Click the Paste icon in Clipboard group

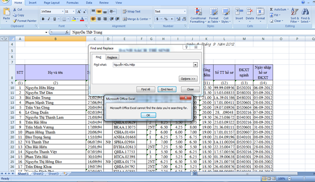point(7,12)
